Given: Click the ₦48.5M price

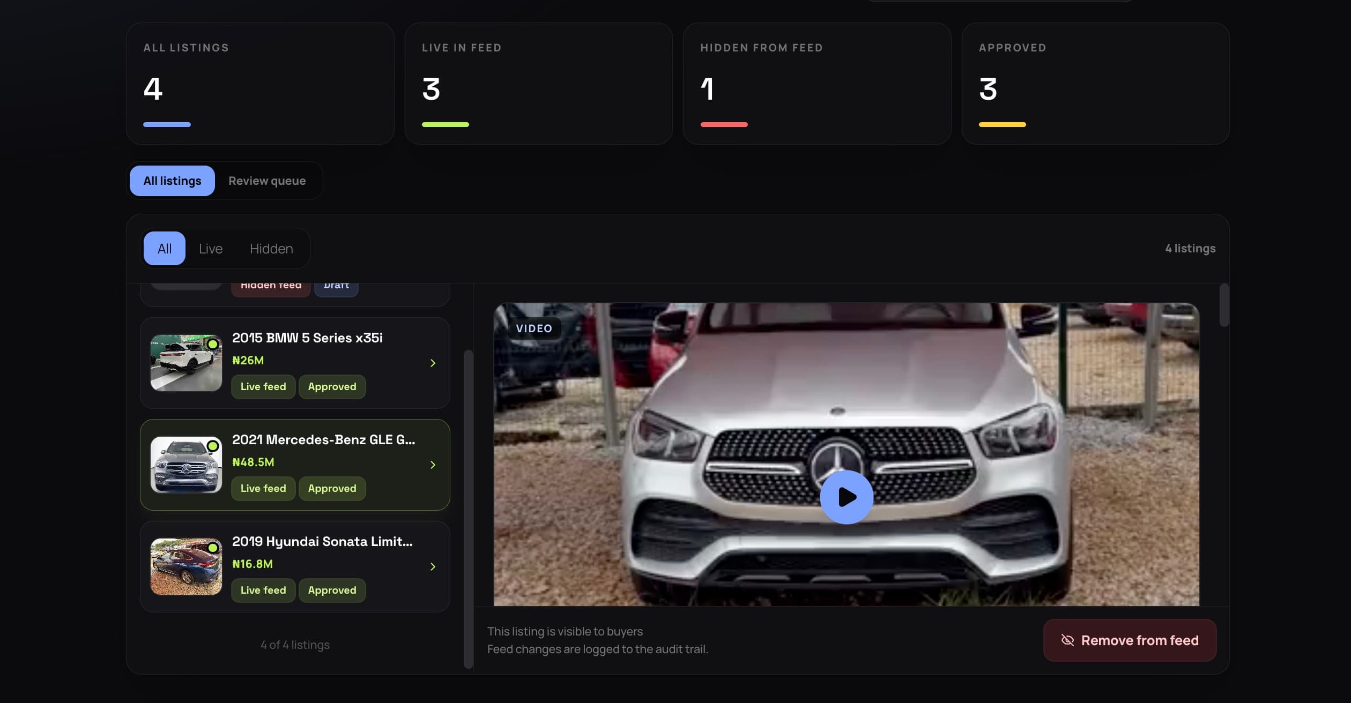Looking at the screenshot, I should 253,462.
